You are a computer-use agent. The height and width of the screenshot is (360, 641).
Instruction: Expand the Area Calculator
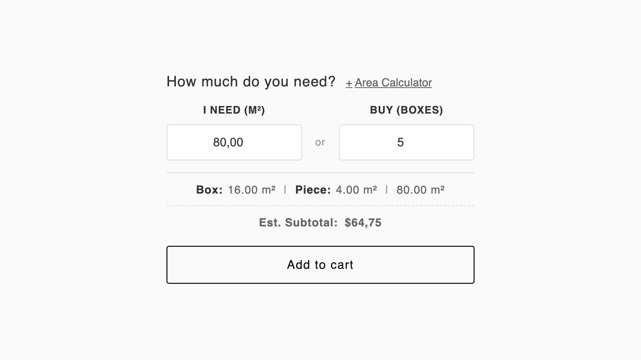(389, 82)
